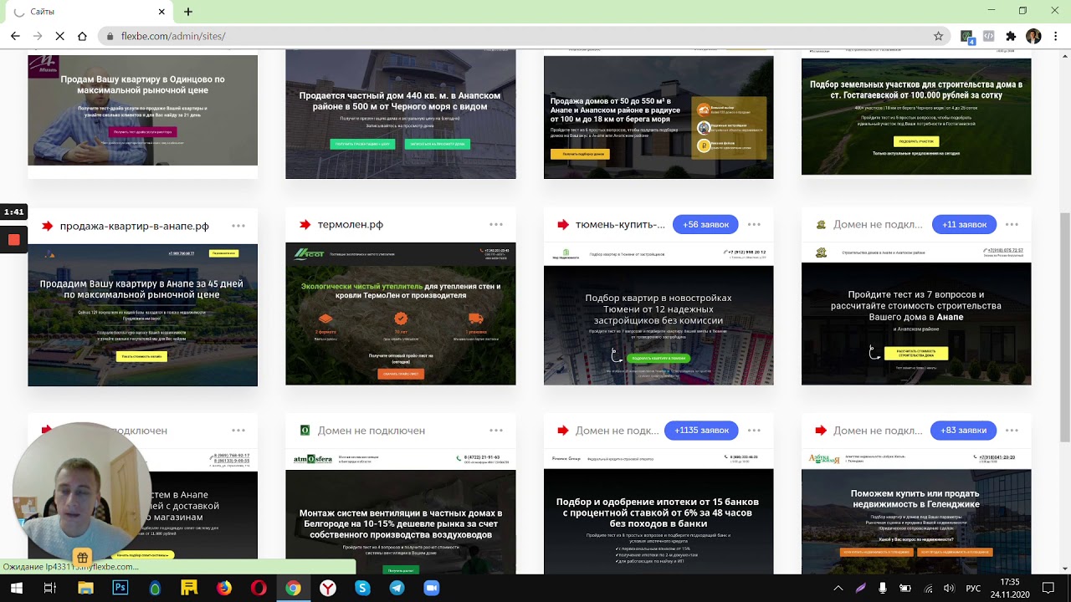Open the термолен.рф site thumbnail
The width and height of the screenshot is (1071, 602).
400,314
